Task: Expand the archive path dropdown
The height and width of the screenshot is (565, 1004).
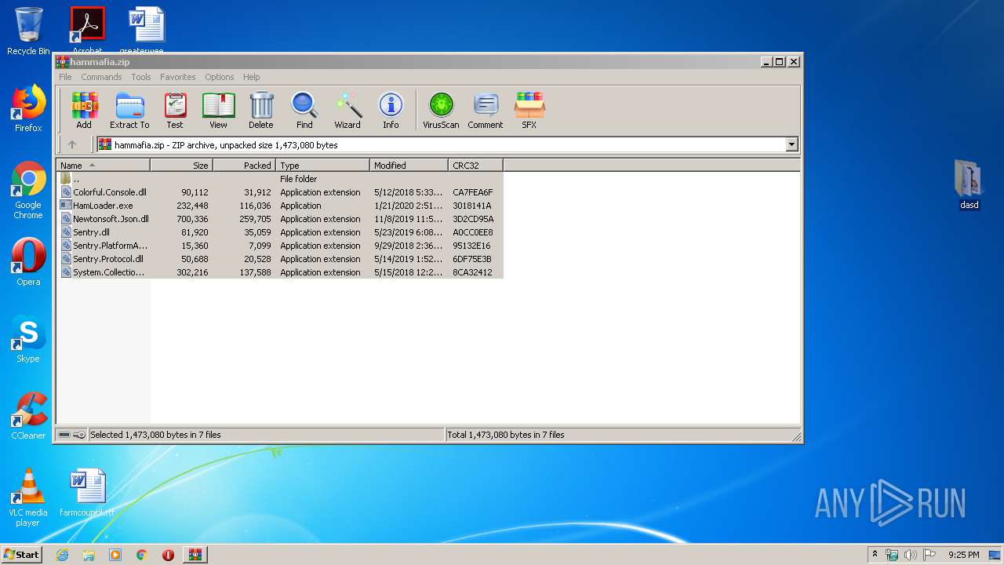Action: coord(791,144)
